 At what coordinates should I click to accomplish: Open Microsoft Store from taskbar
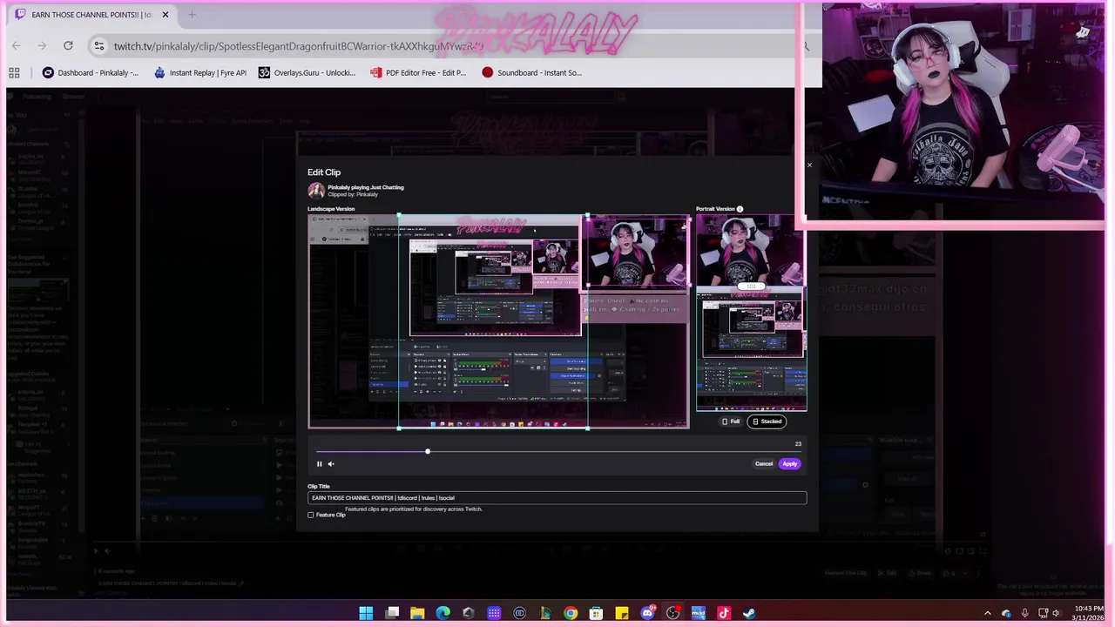coord(596,613)
